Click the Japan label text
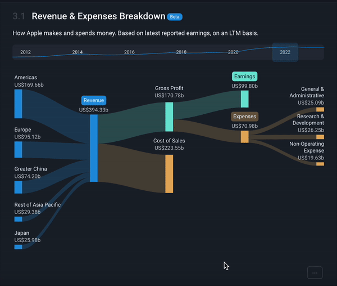Image resolution: width=337 pixels, height=286 pixels. [22, 233]
